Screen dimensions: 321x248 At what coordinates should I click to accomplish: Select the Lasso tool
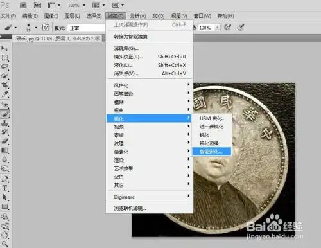(x=4, y=66)
